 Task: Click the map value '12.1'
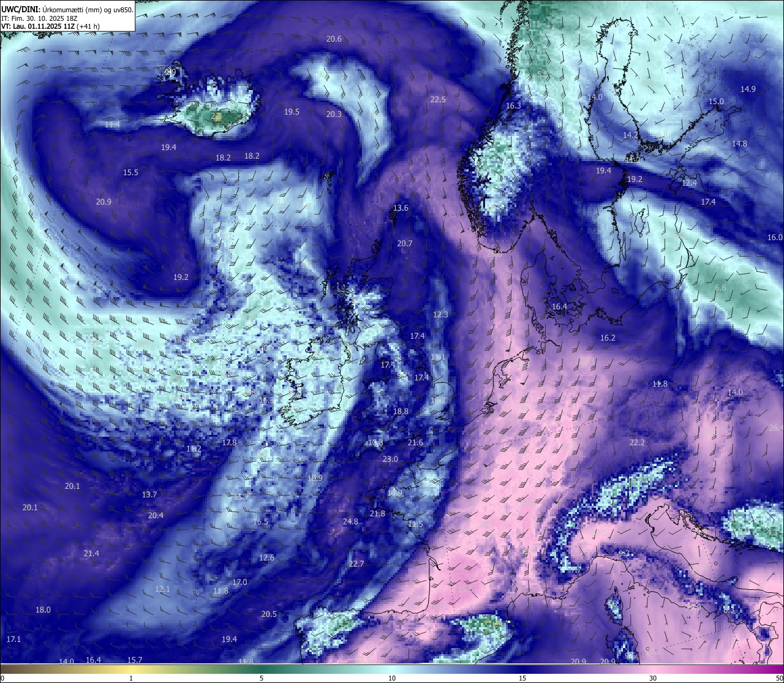(162, 589)
